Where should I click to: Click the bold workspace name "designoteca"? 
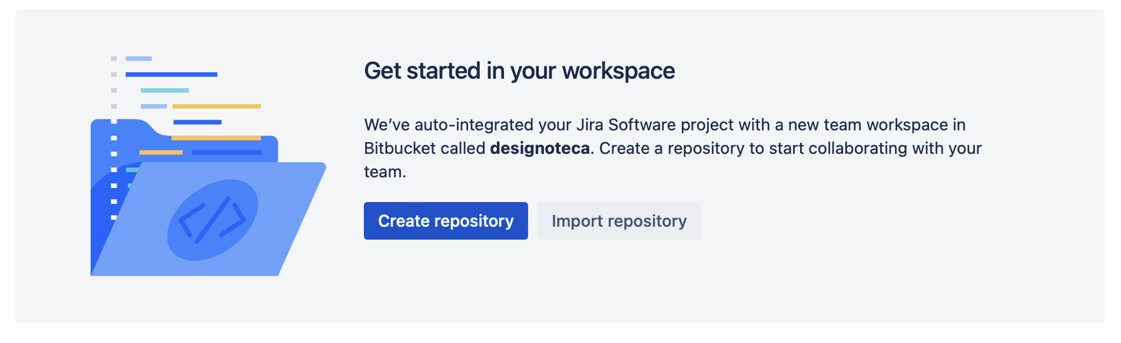pos(540,149)
